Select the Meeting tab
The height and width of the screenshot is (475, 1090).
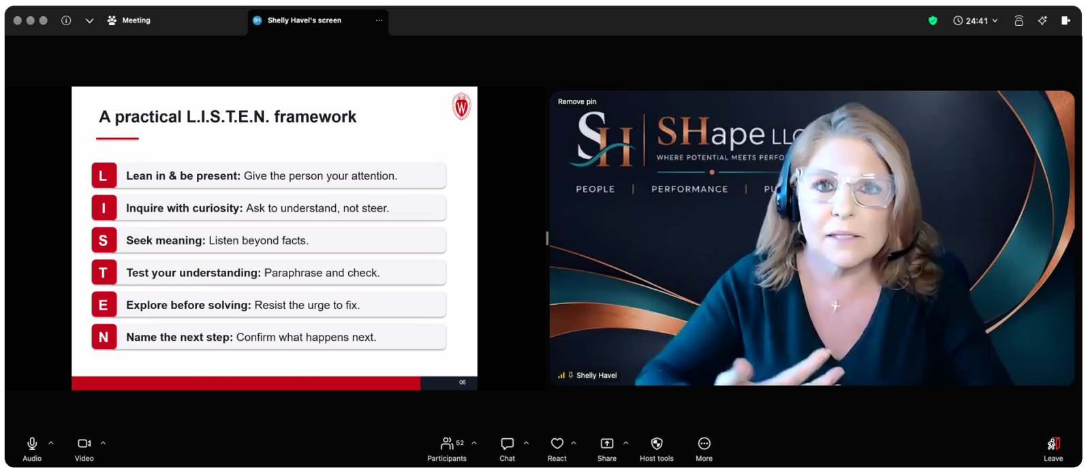[x=129, y=20]
